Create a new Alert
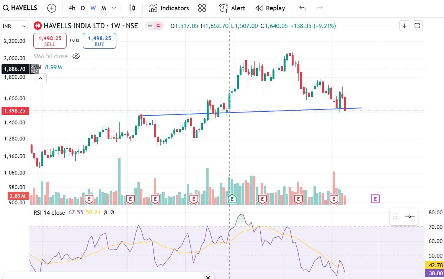The width and height of the screenshot is (444, 279). (232, 8)
